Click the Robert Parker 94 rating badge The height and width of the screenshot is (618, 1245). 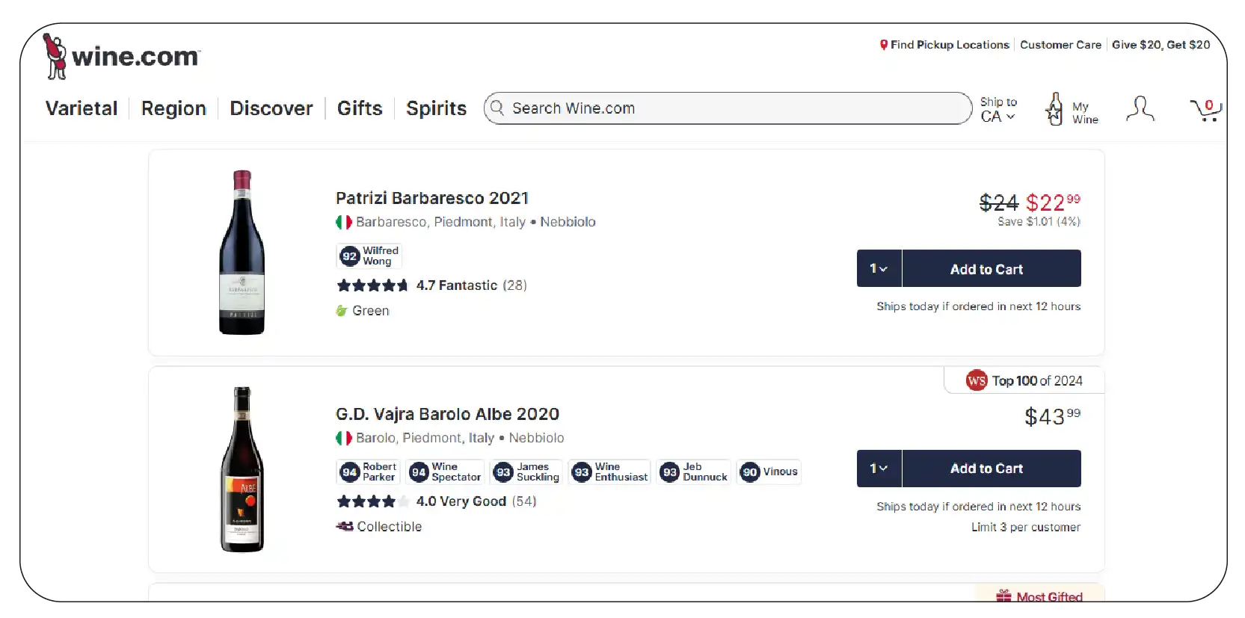click(369, 472)
